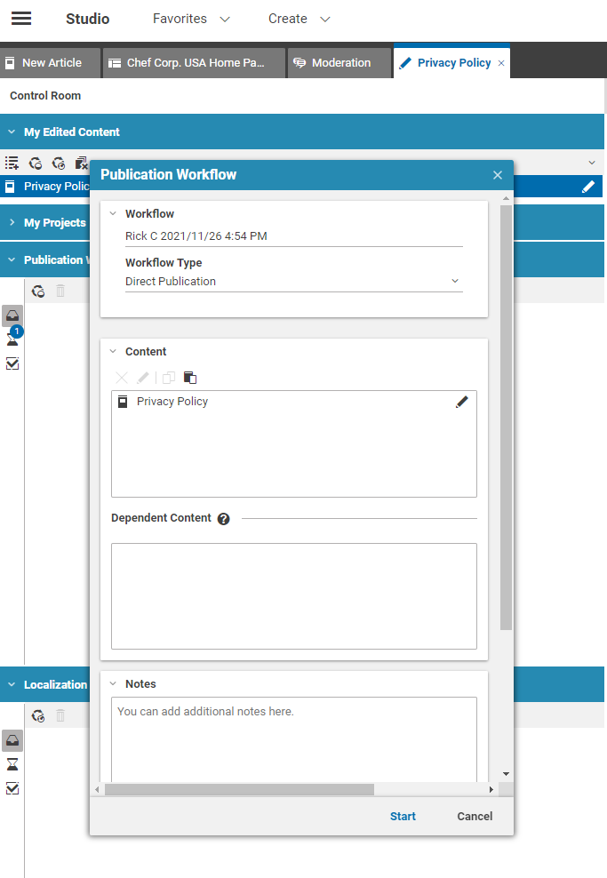
Task: Select the inbox icon in Localization panel
Action: click(12, 740)
